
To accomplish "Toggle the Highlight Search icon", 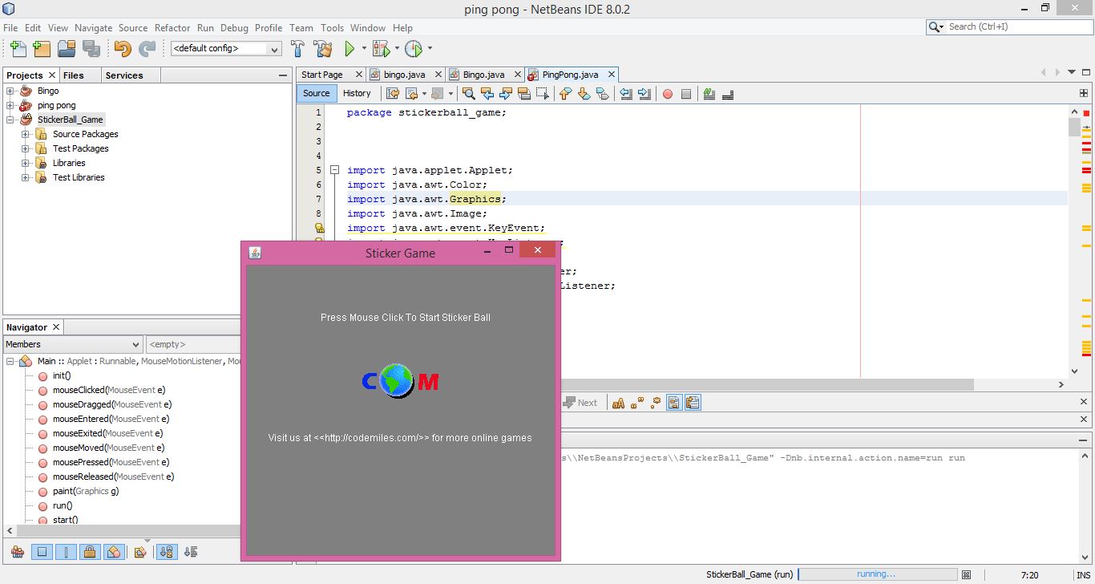I will [x=524, y=94].
